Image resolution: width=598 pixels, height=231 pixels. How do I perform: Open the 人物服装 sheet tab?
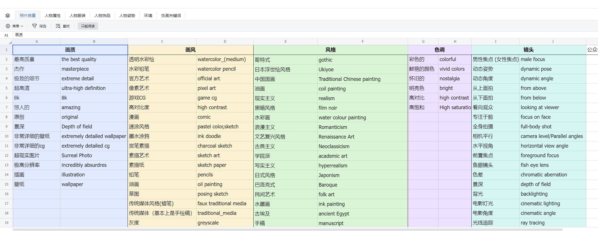pos(77,16)
